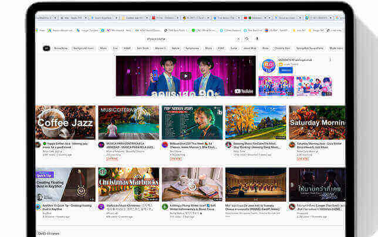Open the Coffee Jazz video thumbnail
378x237 pixels.
65,122
